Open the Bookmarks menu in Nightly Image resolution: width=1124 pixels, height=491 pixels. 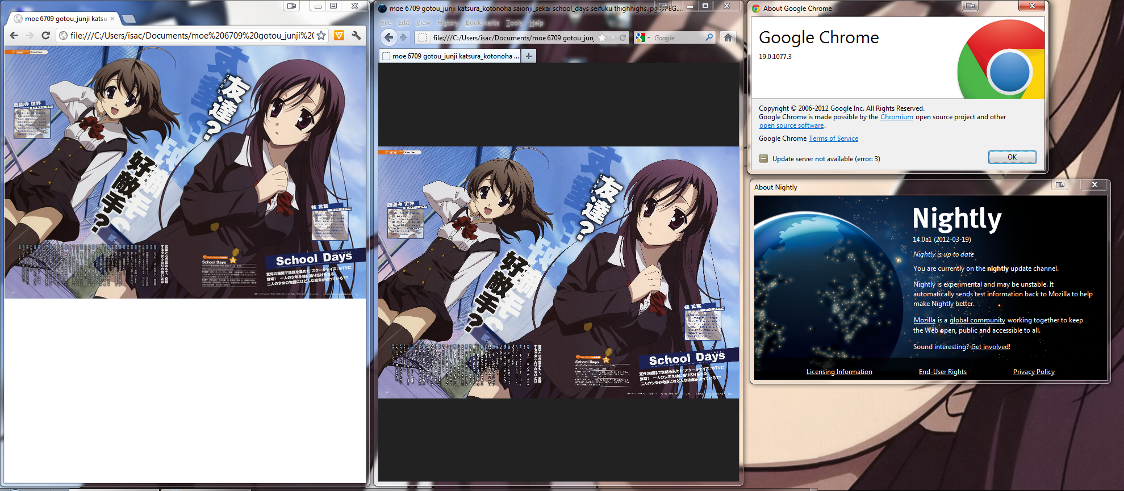(482, 23)
